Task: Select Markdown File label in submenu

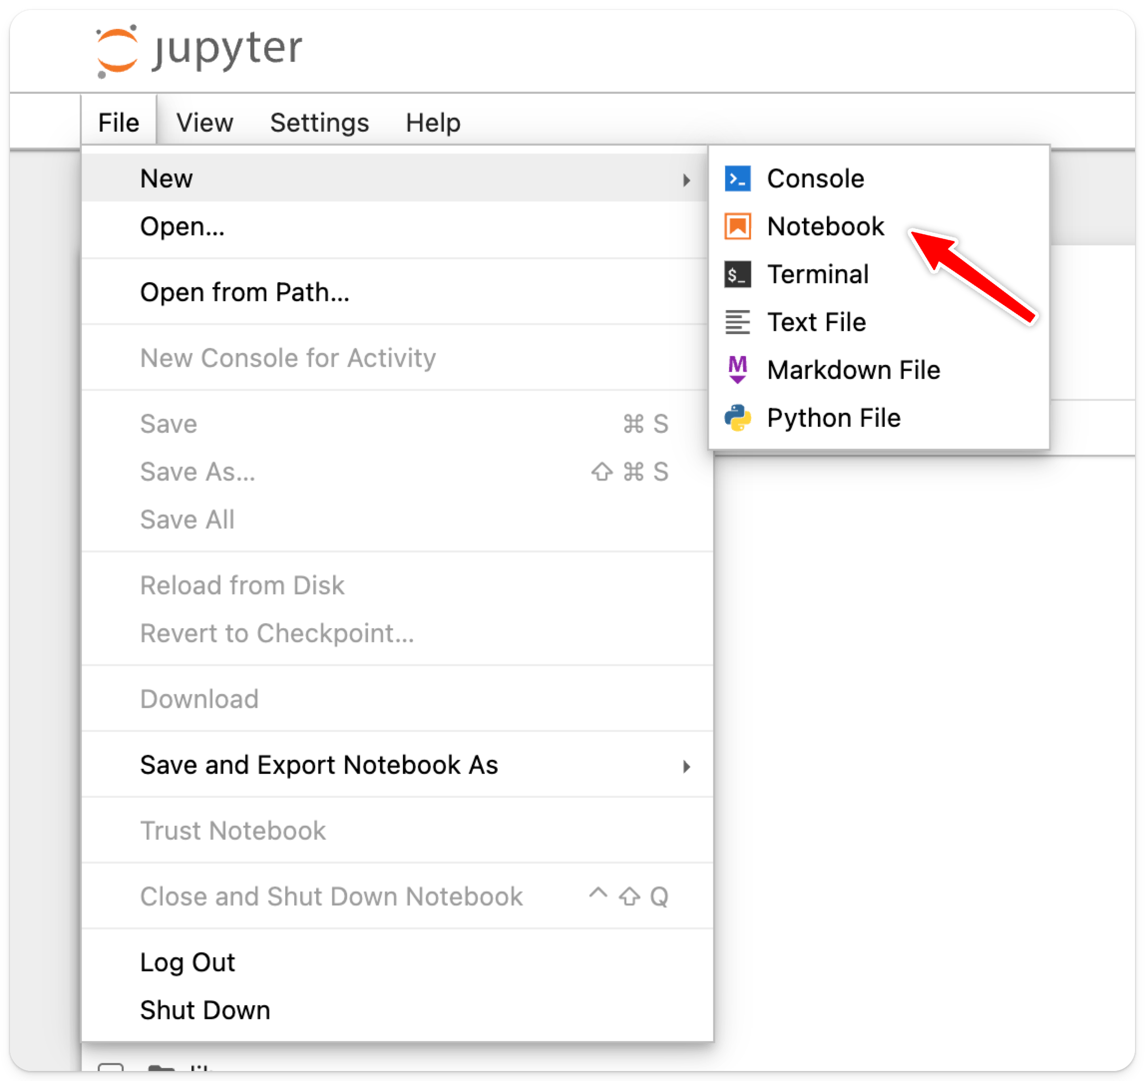Action: coord(853,370)
